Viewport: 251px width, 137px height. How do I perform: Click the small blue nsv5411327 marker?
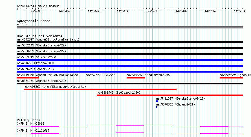(x=157, y=101)
